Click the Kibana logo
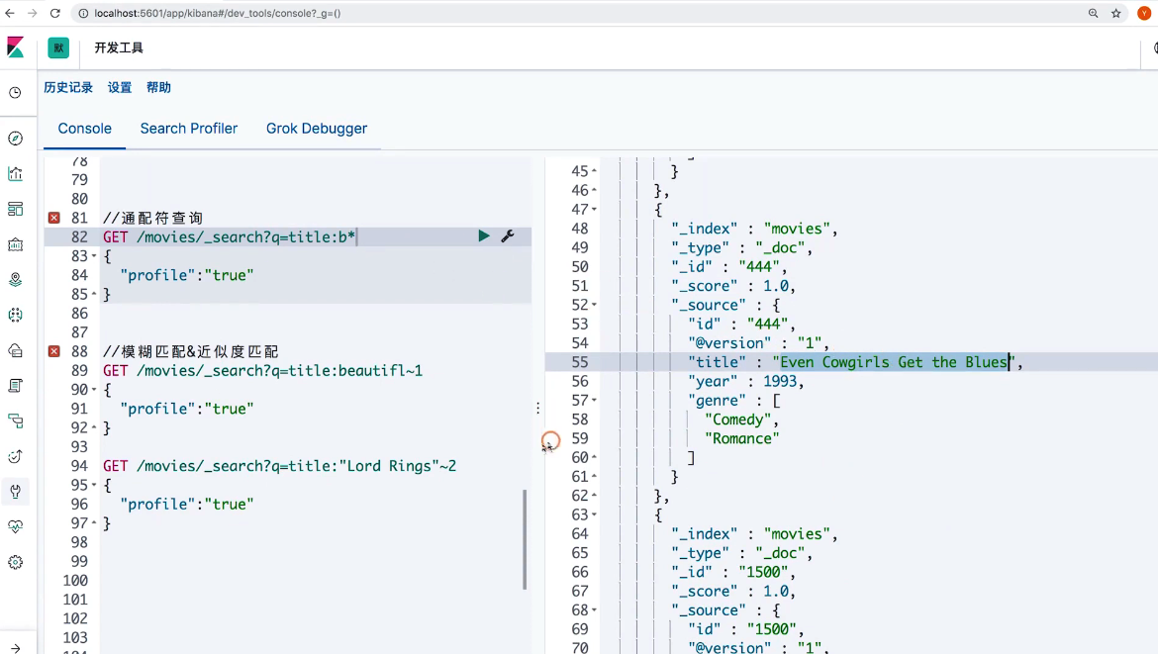This screenshot has height=654, width=1158. pos(16,47)
